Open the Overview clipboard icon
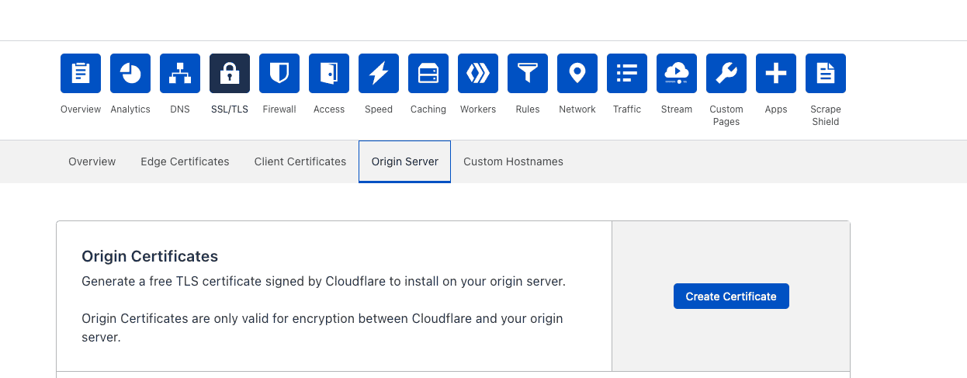This screenshot has height=378, width=967. 81,74
